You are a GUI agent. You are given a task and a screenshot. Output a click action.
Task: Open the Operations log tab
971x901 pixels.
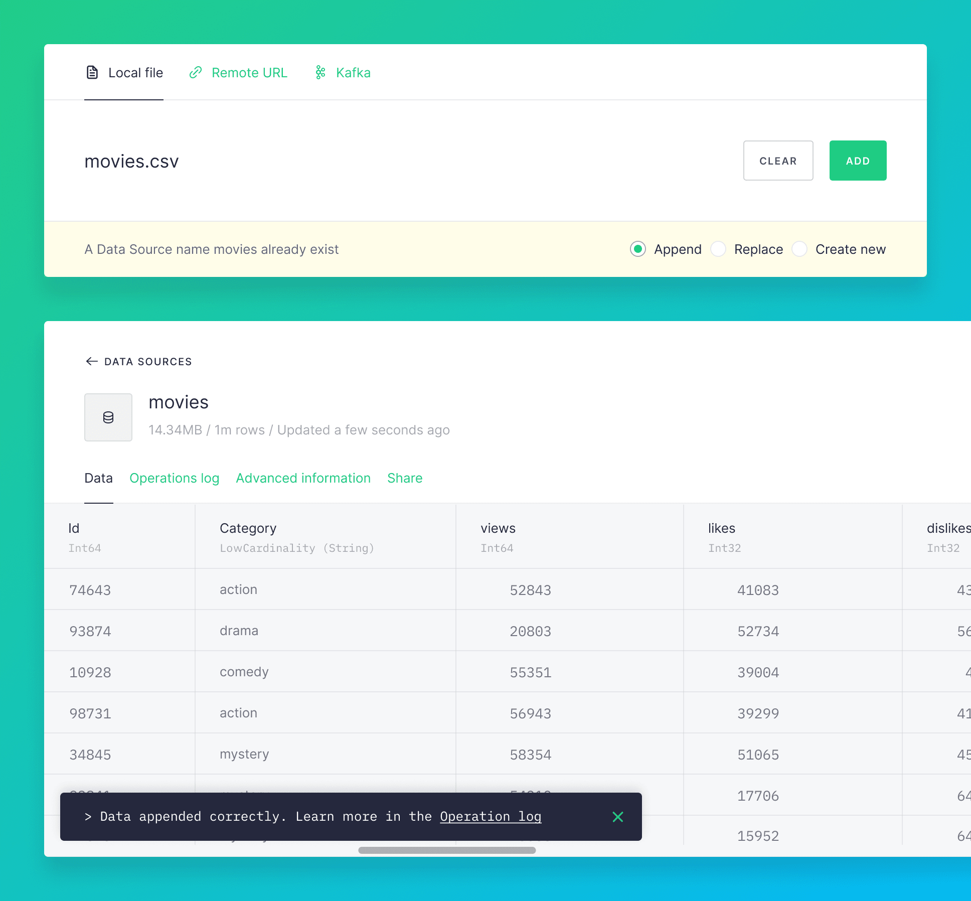(x=174, y=478)
